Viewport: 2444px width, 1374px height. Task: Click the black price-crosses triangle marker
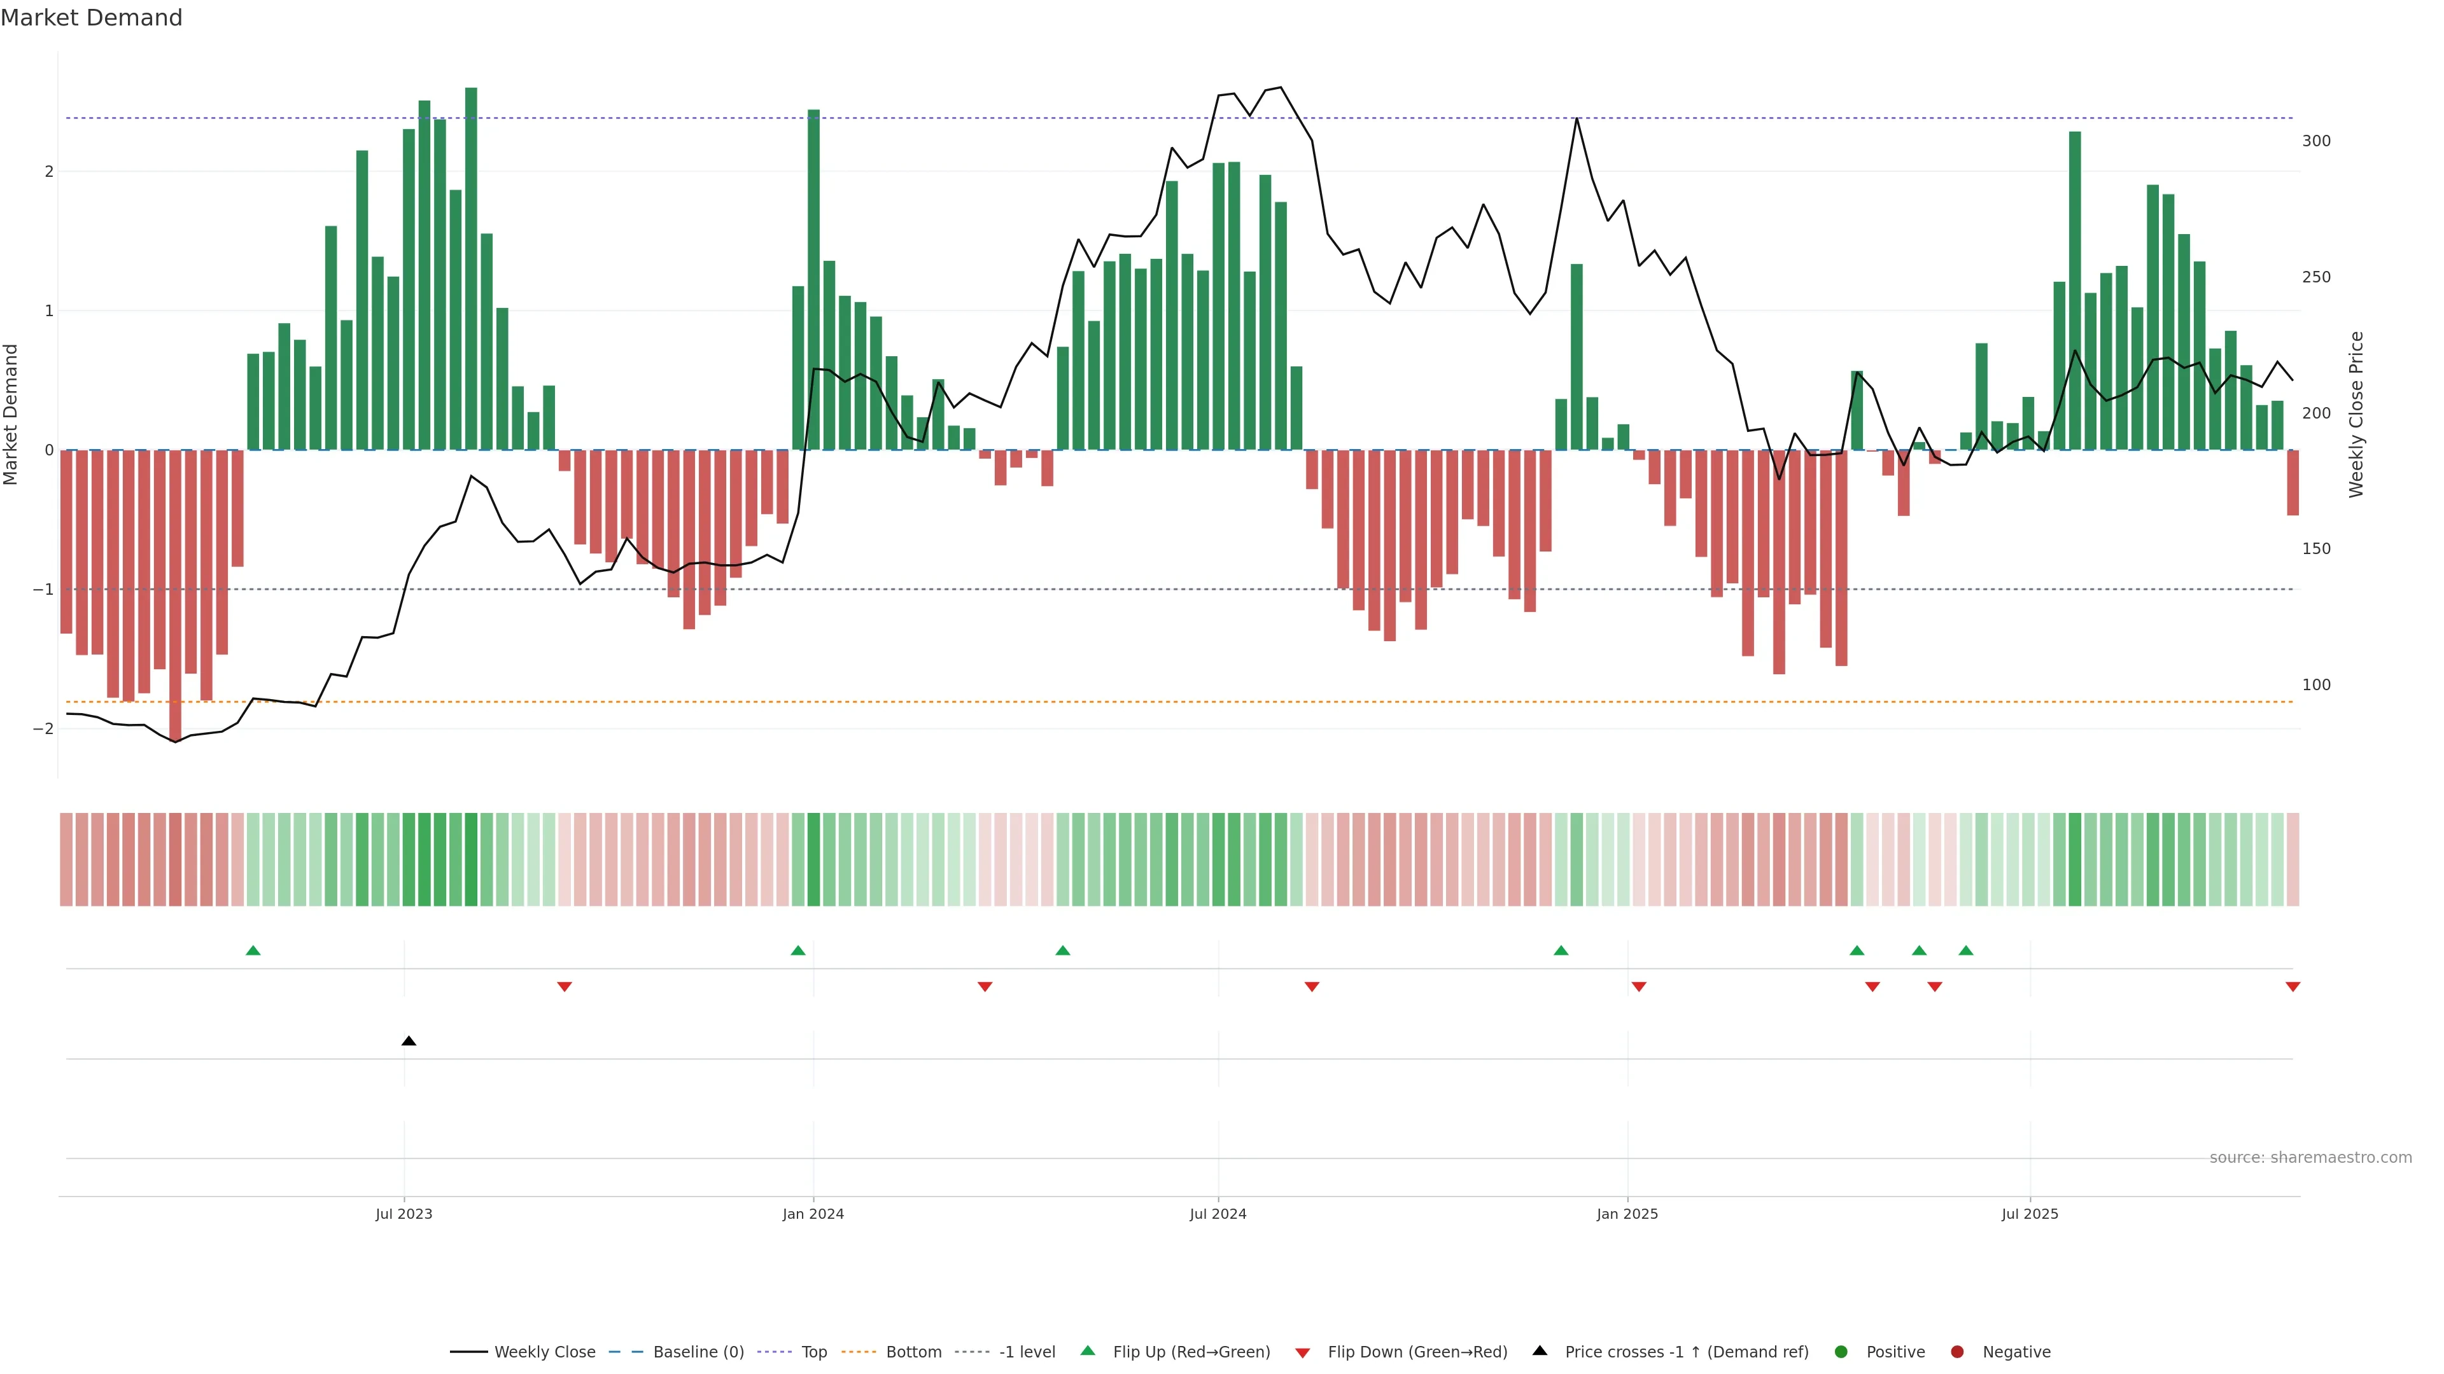click(409, 1041)
